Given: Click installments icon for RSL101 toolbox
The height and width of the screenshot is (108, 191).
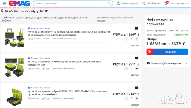Looking at the screenshot, I should point(29,88).
